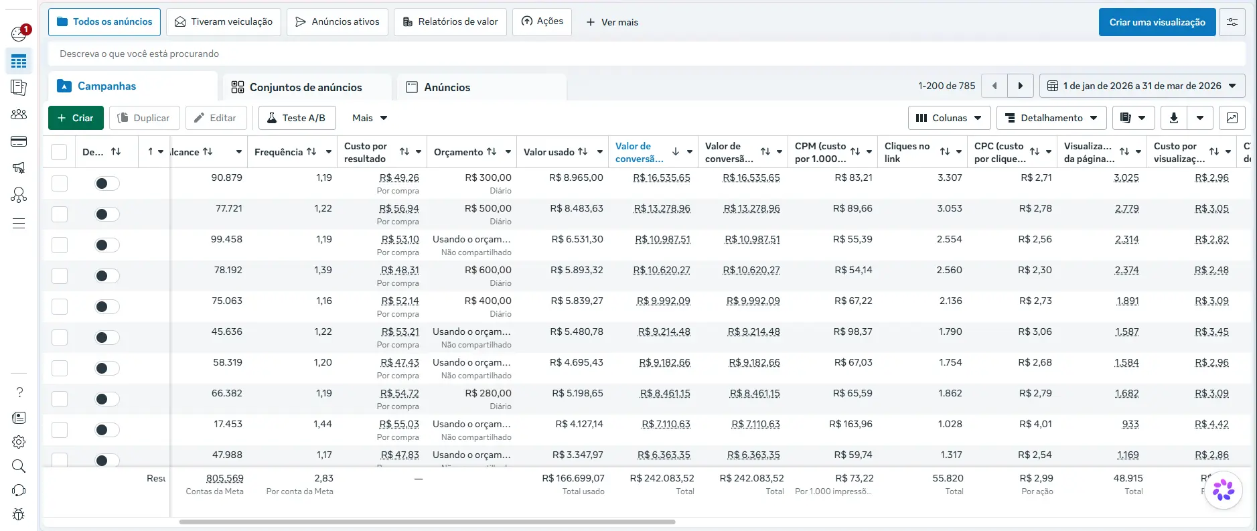Start a Teste A/B
The width and height of the screenshot is (1257, 531).
pos(297,118)
